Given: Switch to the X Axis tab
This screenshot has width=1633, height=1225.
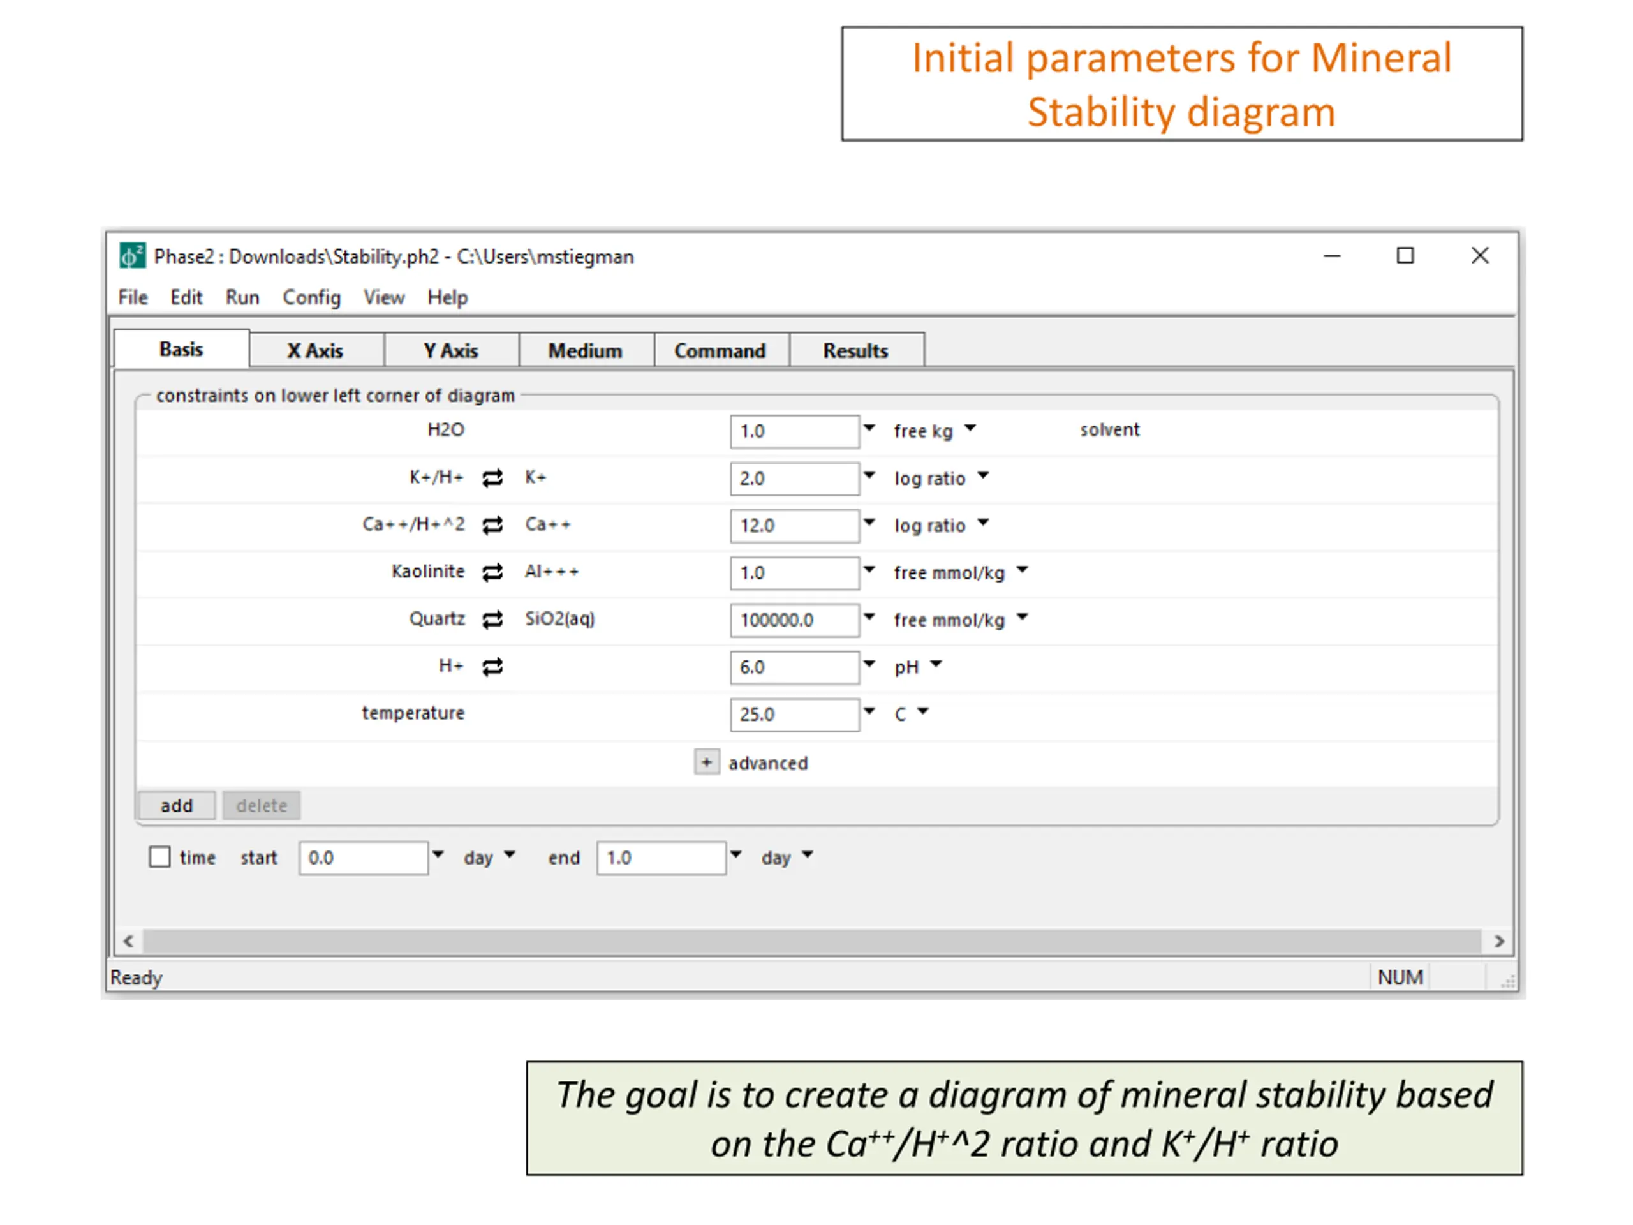Looking at the screenshot, I should 315,351.
